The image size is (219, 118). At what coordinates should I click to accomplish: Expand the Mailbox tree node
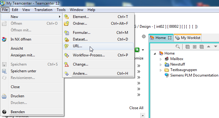(x=160, y=59)
